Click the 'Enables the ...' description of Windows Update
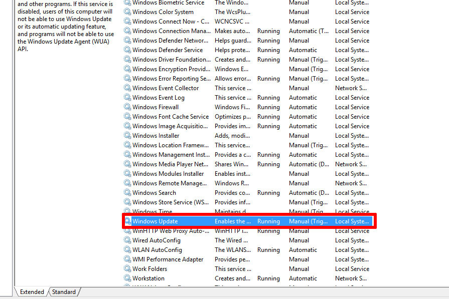 pyautogui.click(x=232, y=221)
